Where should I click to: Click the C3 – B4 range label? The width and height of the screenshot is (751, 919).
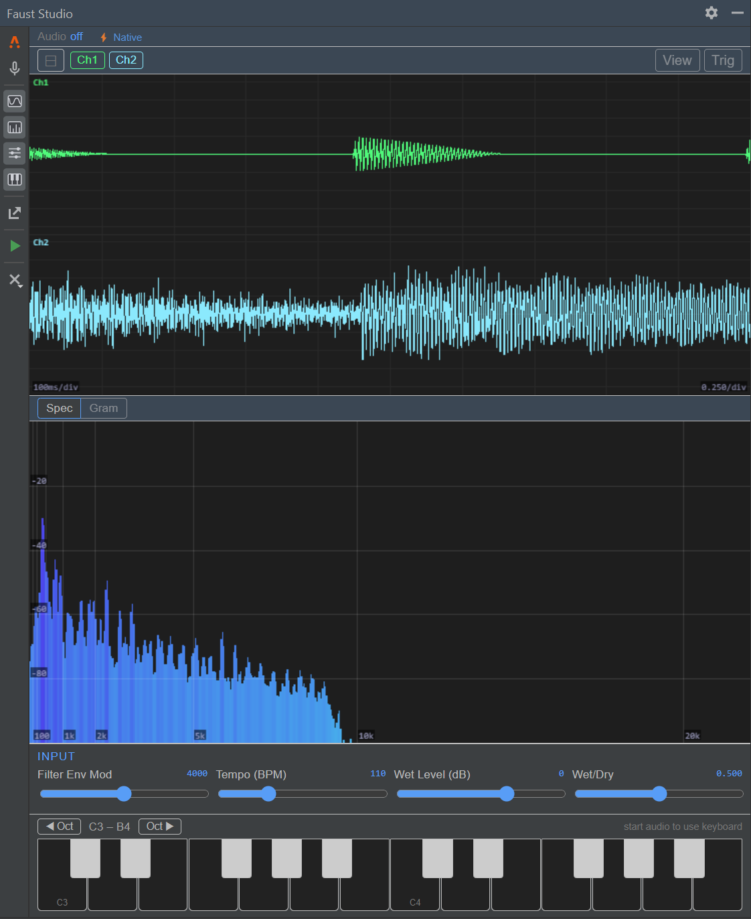(x=110, y=827)
